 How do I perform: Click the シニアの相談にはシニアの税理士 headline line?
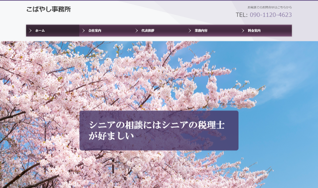(157, 125)
